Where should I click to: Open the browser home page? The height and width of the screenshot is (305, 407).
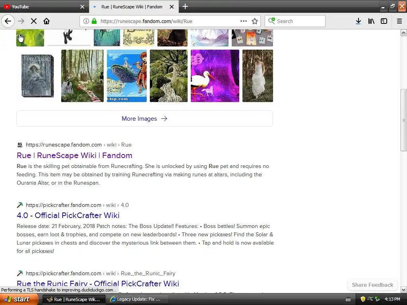click(x=47, y=21)
